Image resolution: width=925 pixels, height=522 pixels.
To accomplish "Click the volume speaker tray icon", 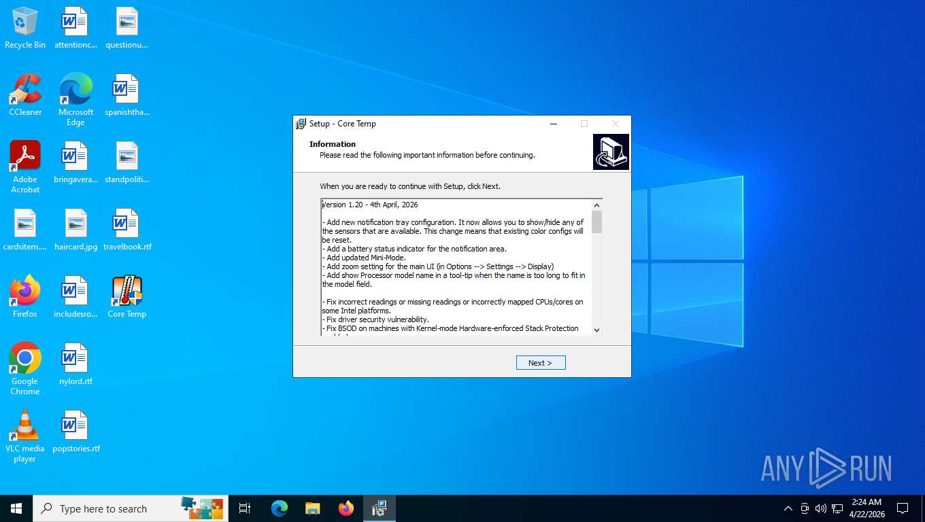I will pyautogui.click(x=820, y=508).
